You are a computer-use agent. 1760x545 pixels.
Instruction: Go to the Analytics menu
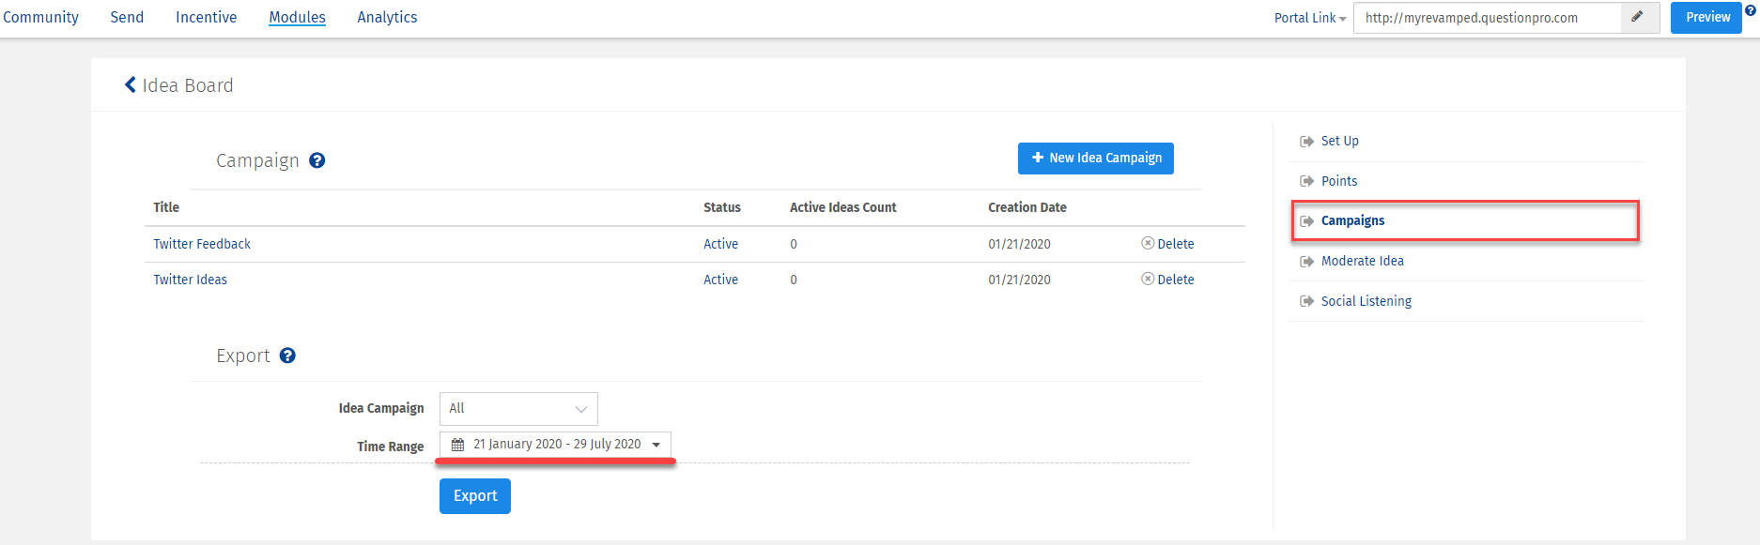(387, 17)
